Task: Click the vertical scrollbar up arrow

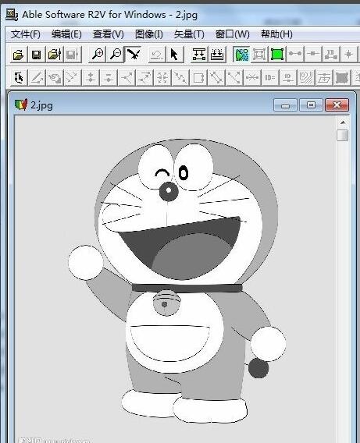Action: click(343, 122)
